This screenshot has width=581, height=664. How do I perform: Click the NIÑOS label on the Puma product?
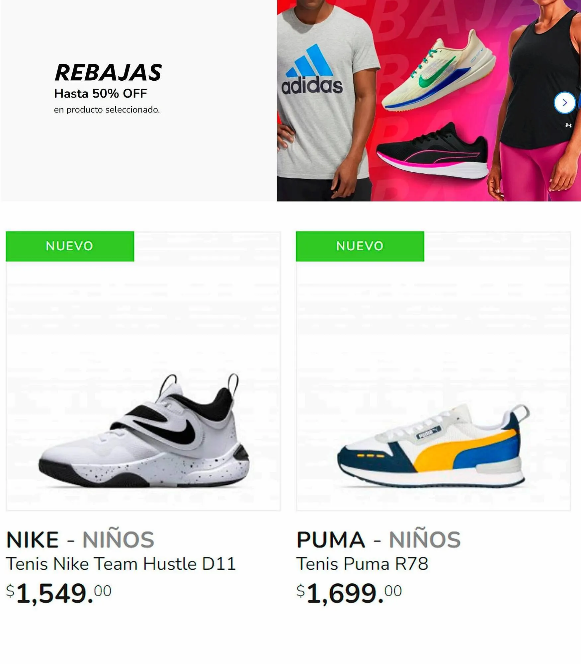click(425, 540)
